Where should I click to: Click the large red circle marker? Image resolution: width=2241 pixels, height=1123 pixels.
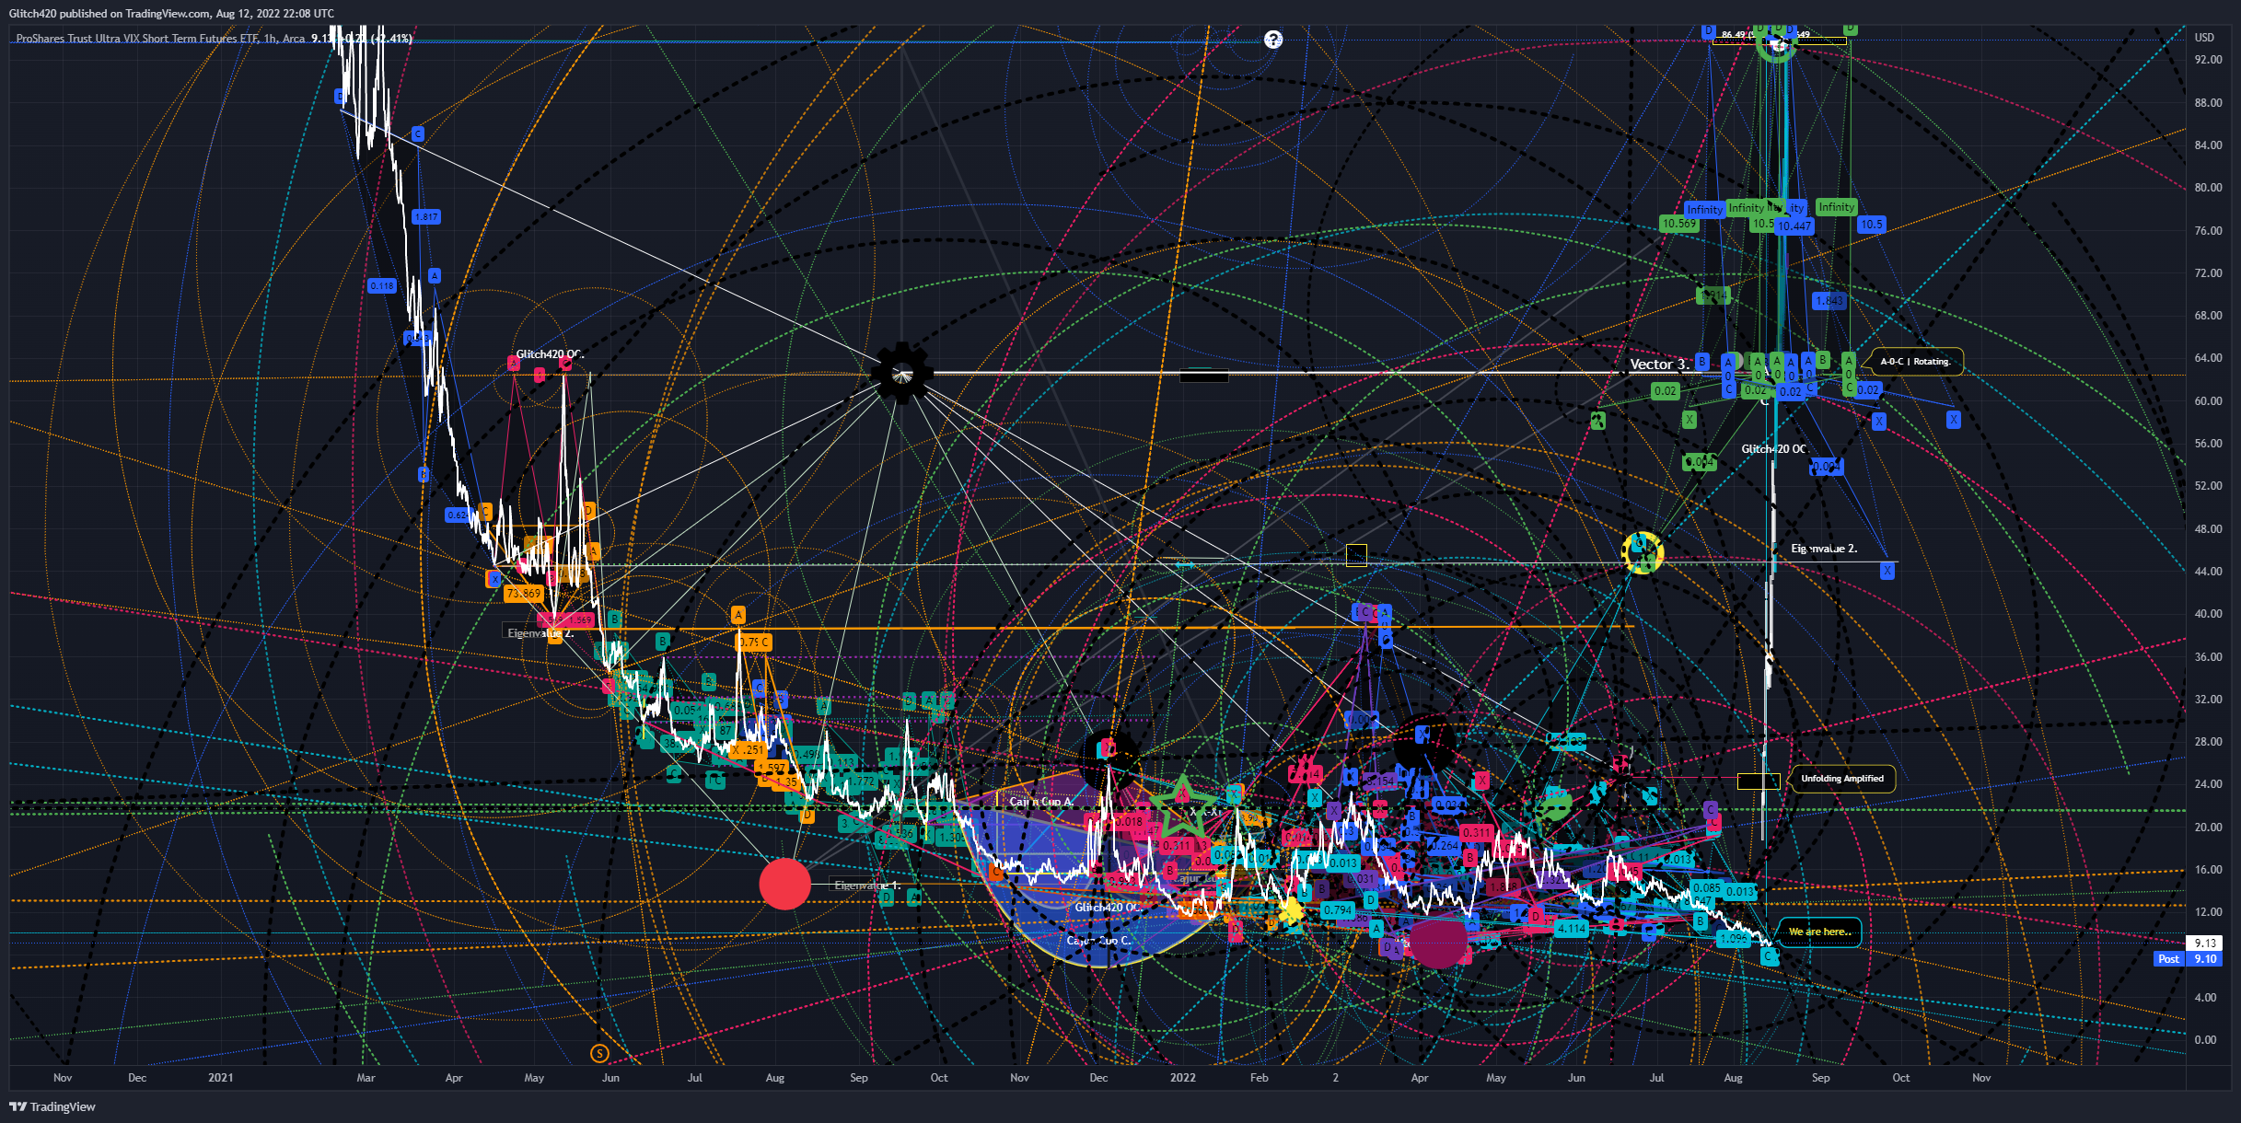point(784,884)
